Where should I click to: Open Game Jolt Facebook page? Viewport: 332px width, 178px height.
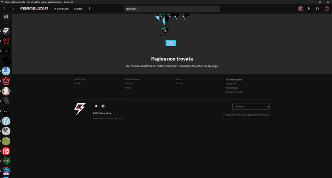tap(103, 106)
